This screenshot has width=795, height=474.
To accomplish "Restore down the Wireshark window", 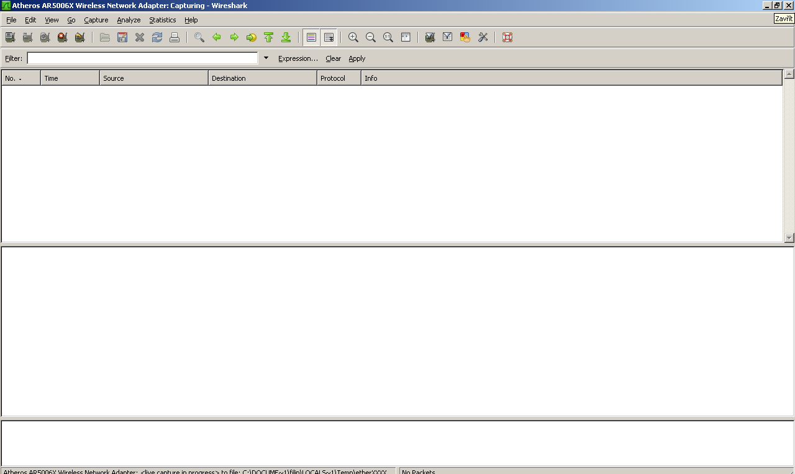I will [x=777, y=5].
